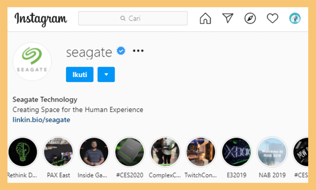
Task: Expand the suggestions dropdown arrow beside Ikuti
Action: click(x=106, y=75)
